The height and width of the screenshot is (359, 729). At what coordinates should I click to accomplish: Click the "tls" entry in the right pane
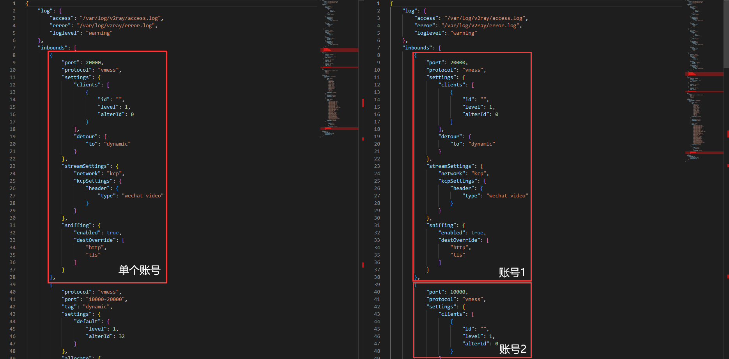pos(458,255)
